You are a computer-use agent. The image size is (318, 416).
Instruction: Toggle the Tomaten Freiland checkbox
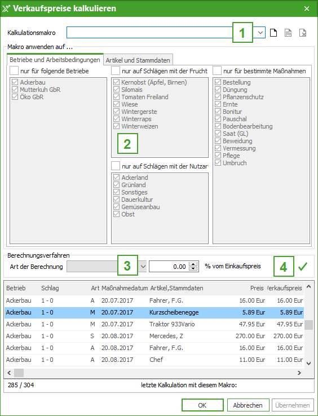click(116, 97)
